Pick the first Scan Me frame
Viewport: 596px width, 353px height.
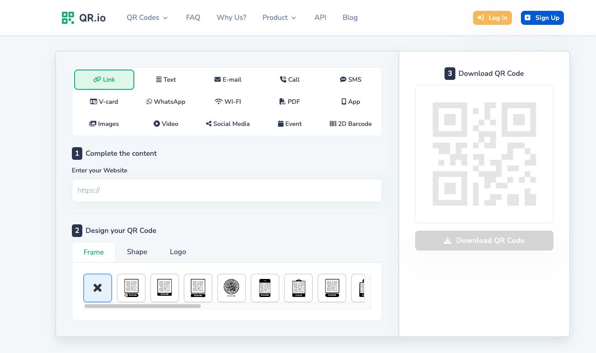(x=131, y=288)
